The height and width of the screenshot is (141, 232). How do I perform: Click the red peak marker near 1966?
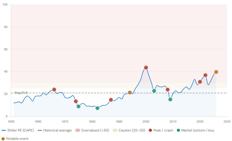pos(54,90)
